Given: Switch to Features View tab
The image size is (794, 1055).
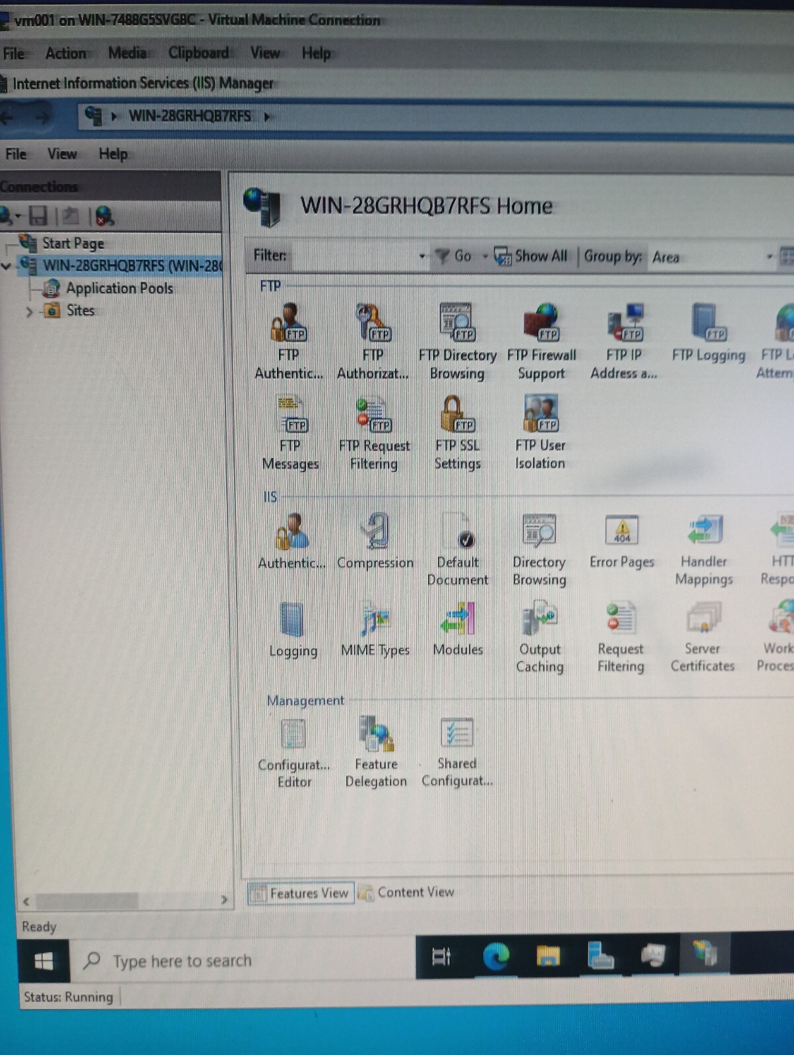Looking at the screenshot, I should point(301,893).
